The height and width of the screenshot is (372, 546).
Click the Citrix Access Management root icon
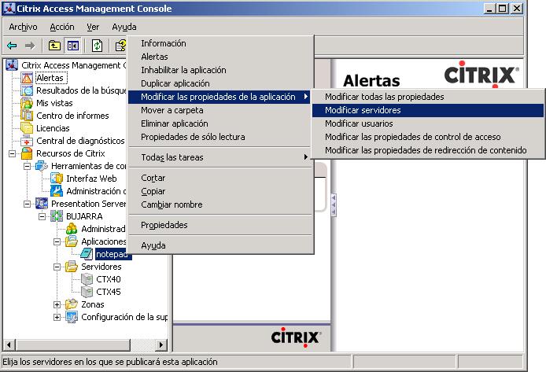click(x=12, y=64)
